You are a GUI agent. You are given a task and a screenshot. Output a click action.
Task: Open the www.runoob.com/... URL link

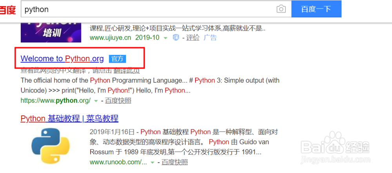[118, 162]
